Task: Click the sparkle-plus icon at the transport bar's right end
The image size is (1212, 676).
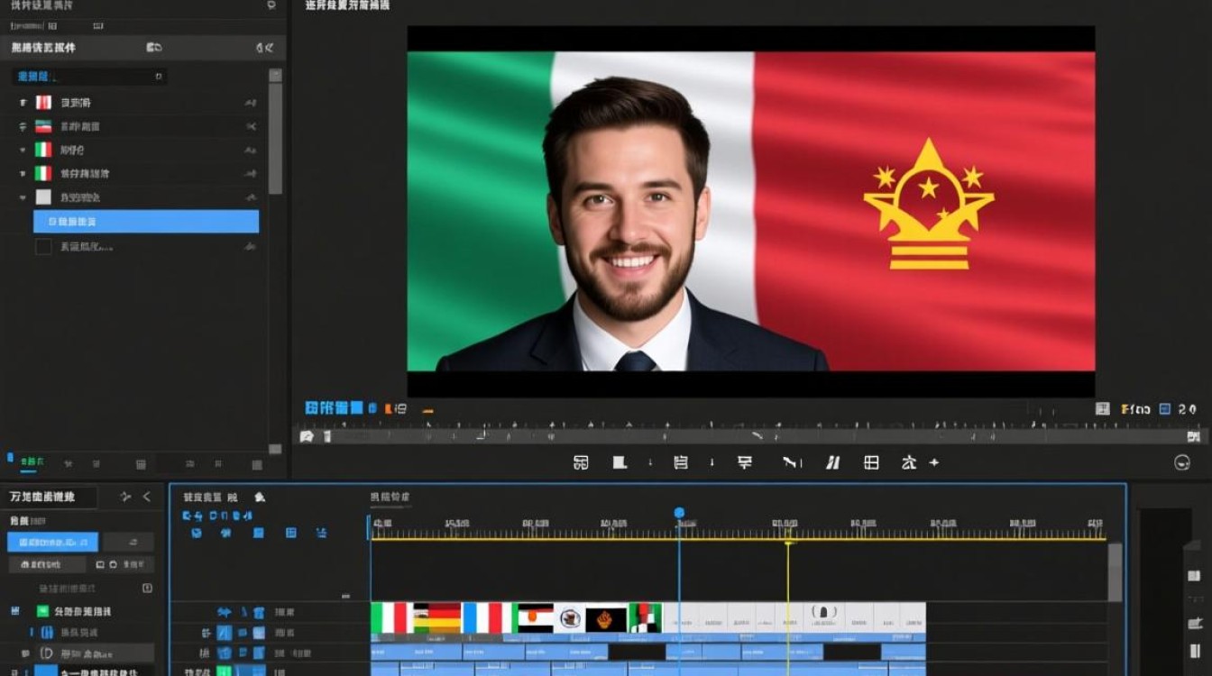Action: pyautogui.click(x=934, y=462)
